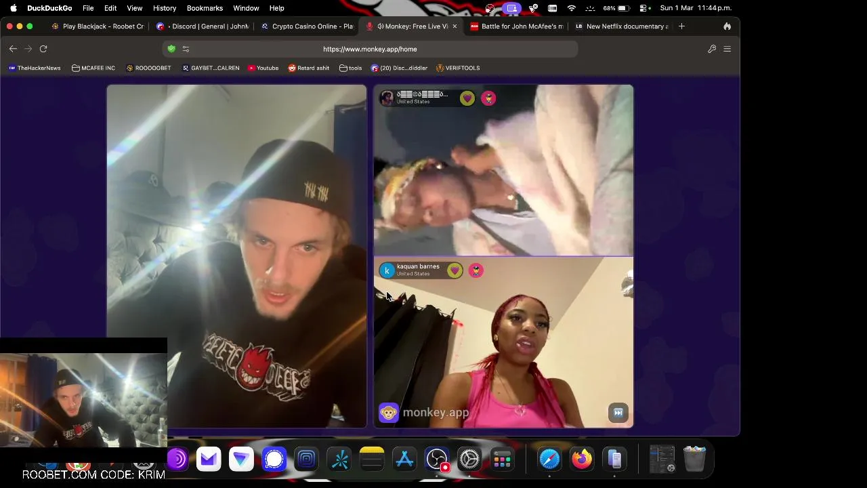Viewport: 867px width, 488px height.
Task: Open battery status at 68%
Action: 616,8
